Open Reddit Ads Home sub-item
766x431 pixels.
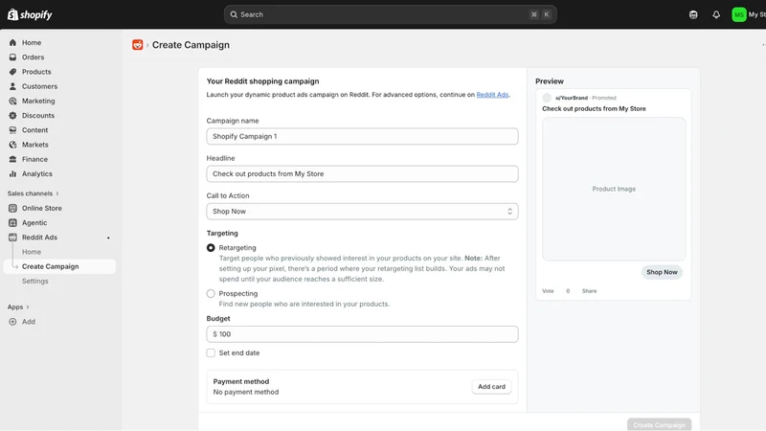(x=32, y=252)
